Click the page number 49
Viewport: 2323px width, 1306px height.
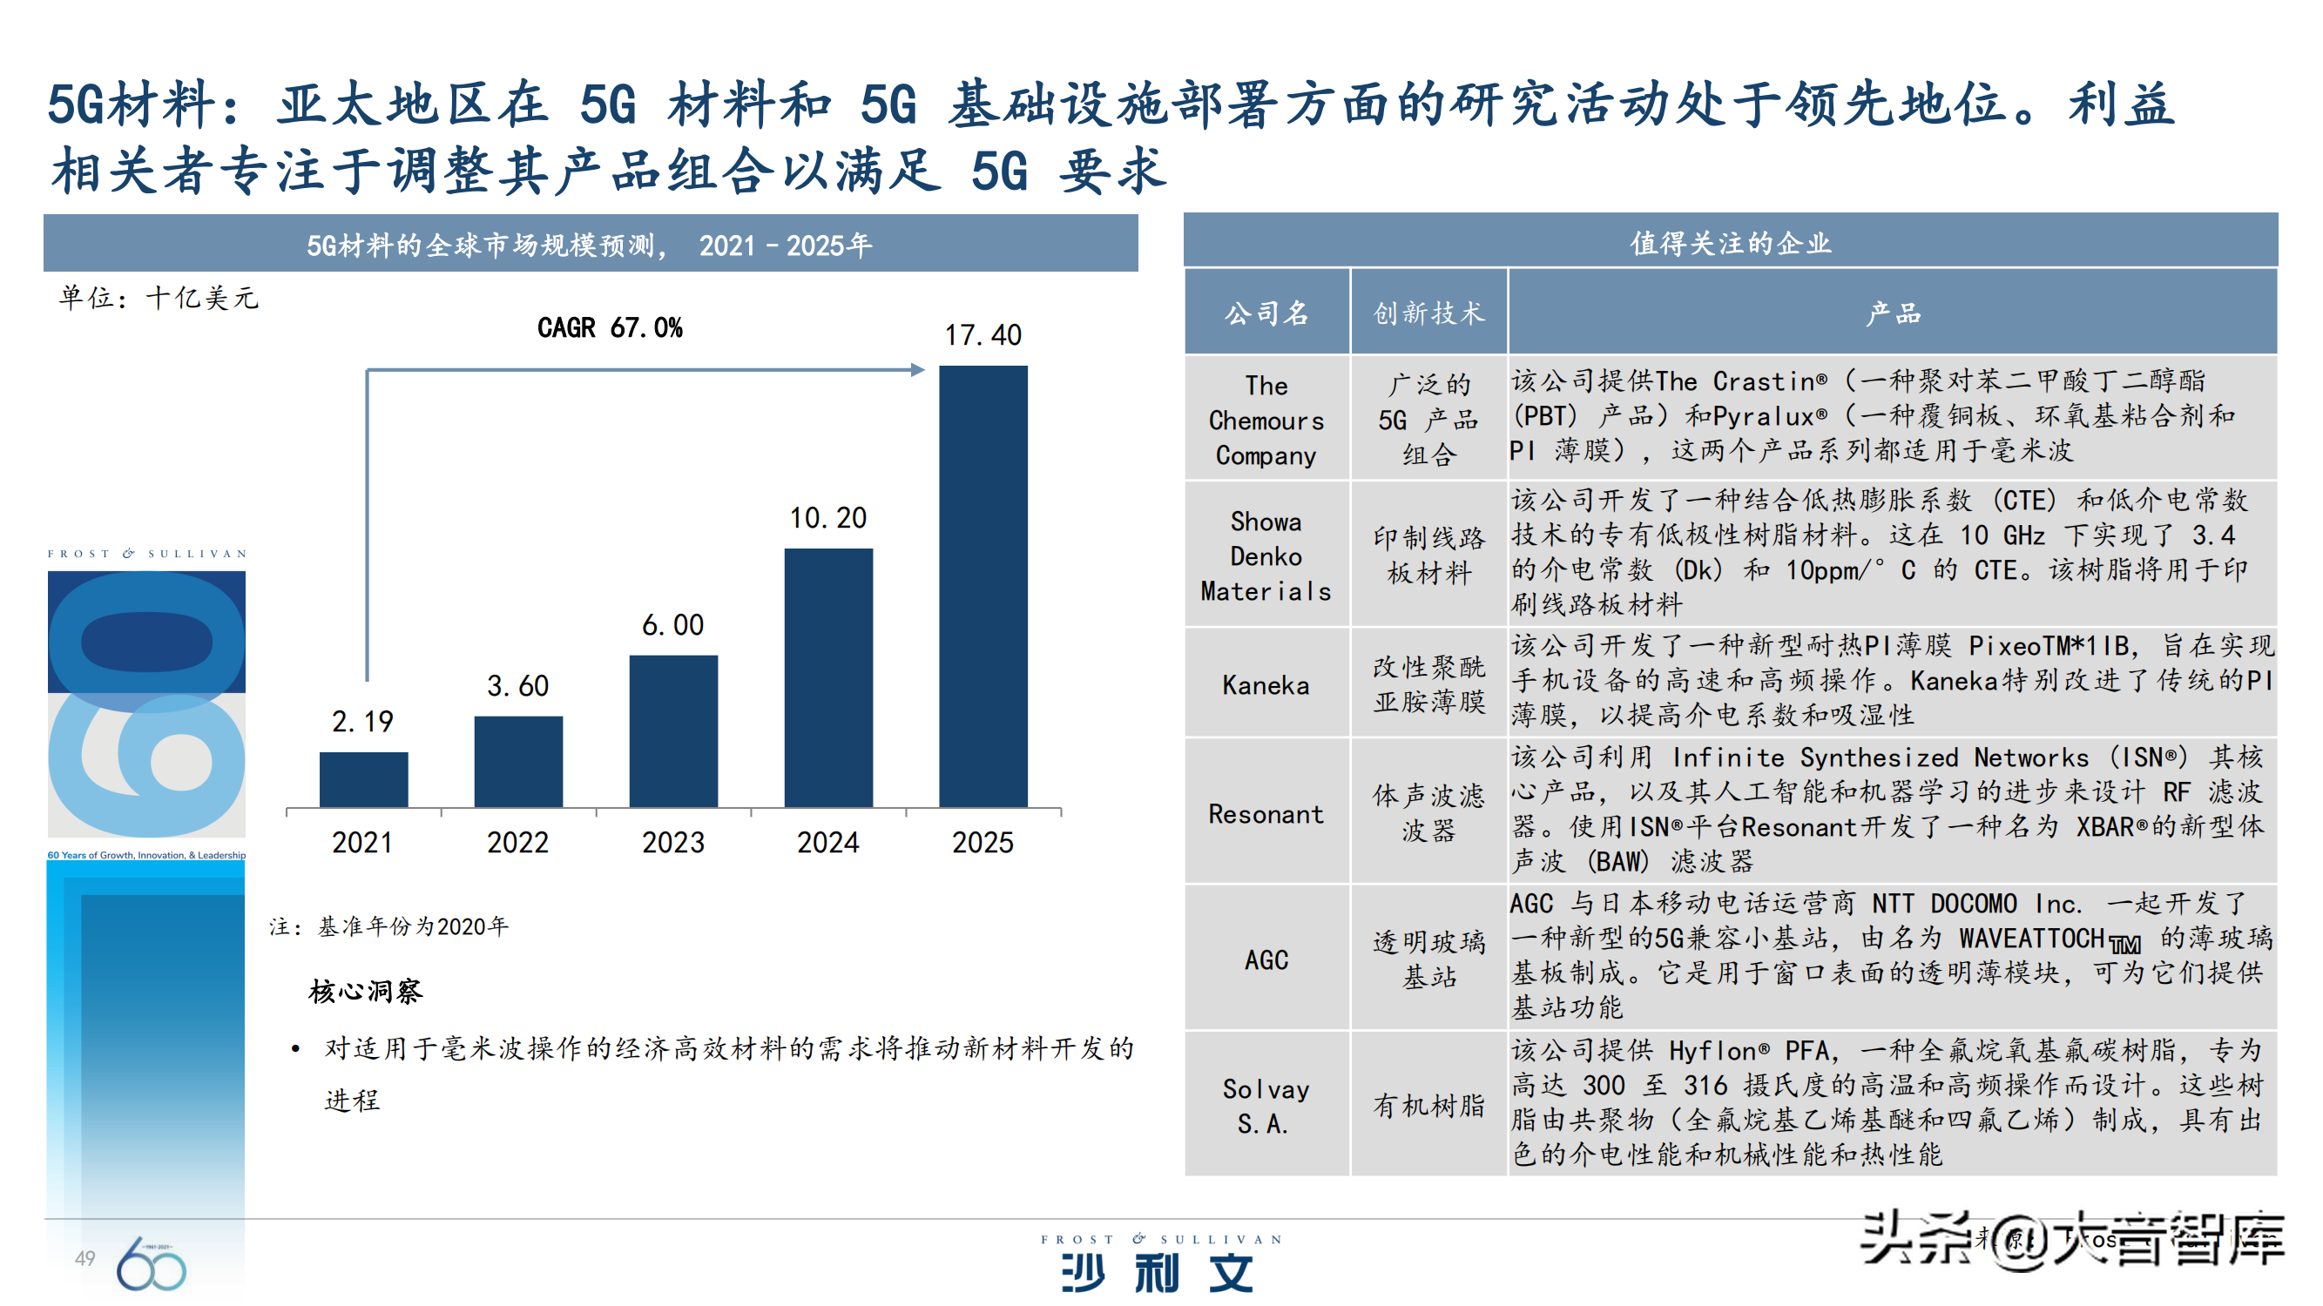coord(84,1258)
